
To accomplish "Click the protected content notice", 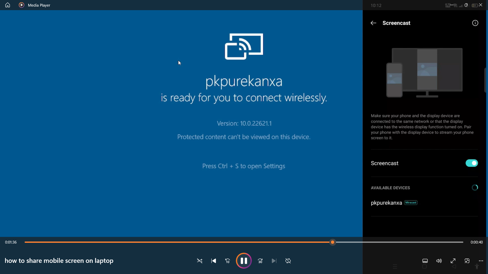I will [x=244, y=137].
